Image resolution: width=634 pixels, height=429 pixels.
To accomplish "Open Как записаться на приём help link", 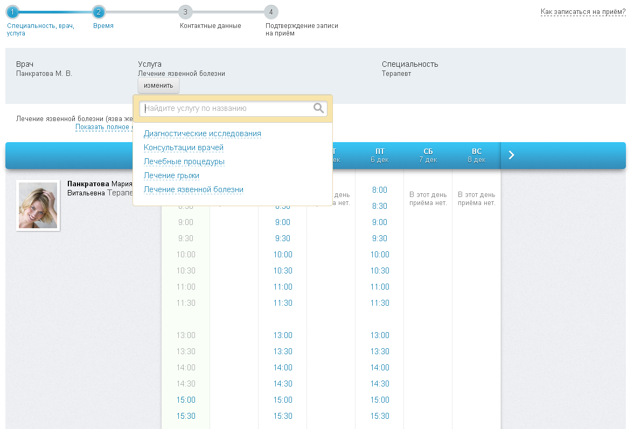I will point(583,12).
